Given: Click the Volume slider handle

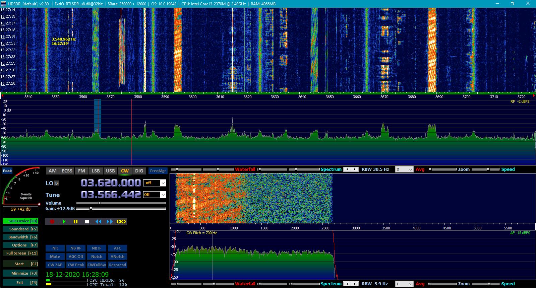Looking at the screenshot, I should [x=99, y=203].
